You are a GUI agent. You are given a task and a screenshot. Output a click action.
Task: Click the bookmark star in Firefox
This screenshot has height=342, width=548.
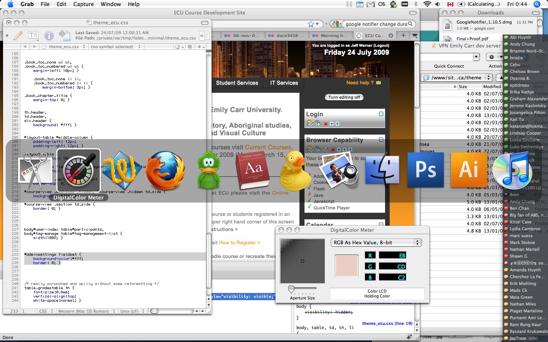click(x=311, y=24)
